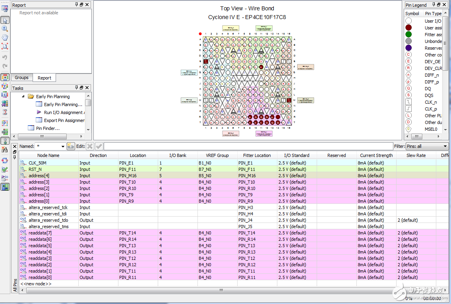Toggle the I/O banks view button
Viewport: 451px width, 304px height.
tap(5, 77)
